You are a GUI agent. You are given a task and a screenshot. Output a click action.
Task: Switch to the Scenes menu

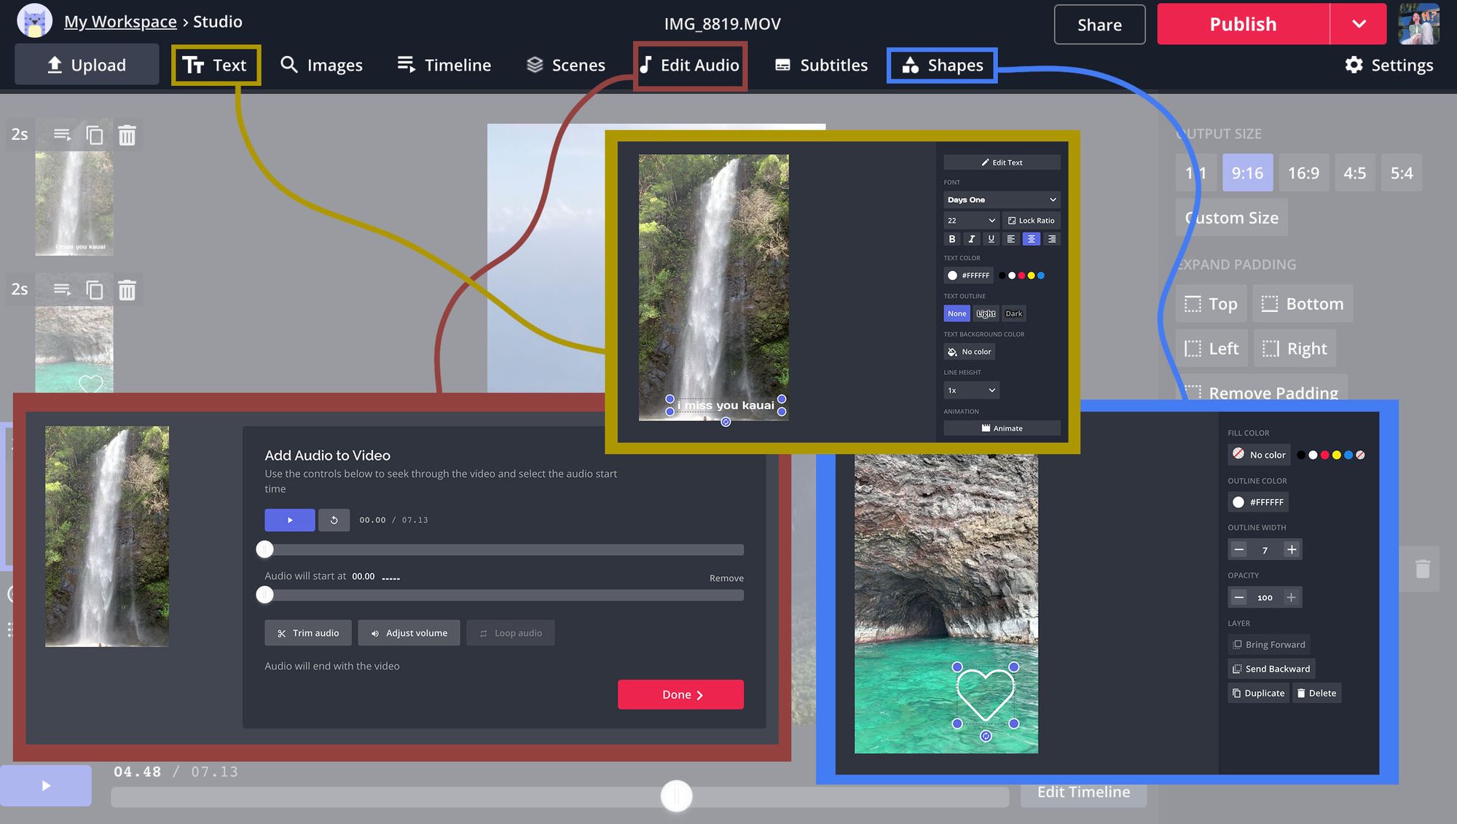coord(565,66)
